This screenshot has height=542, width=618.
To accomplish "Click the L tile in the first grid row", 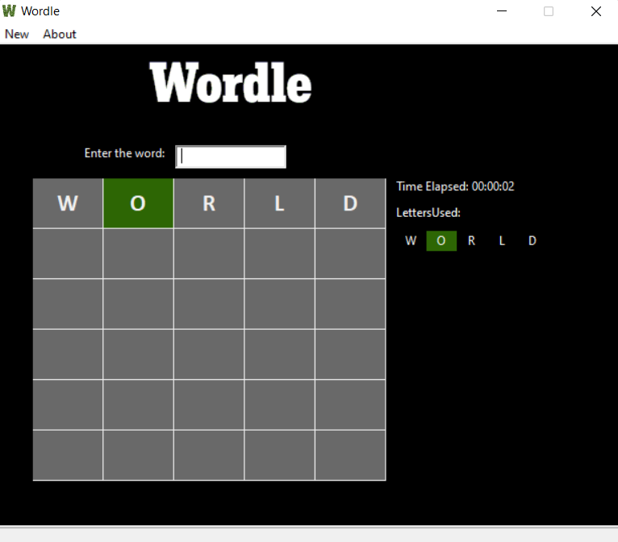I will 279,203.
